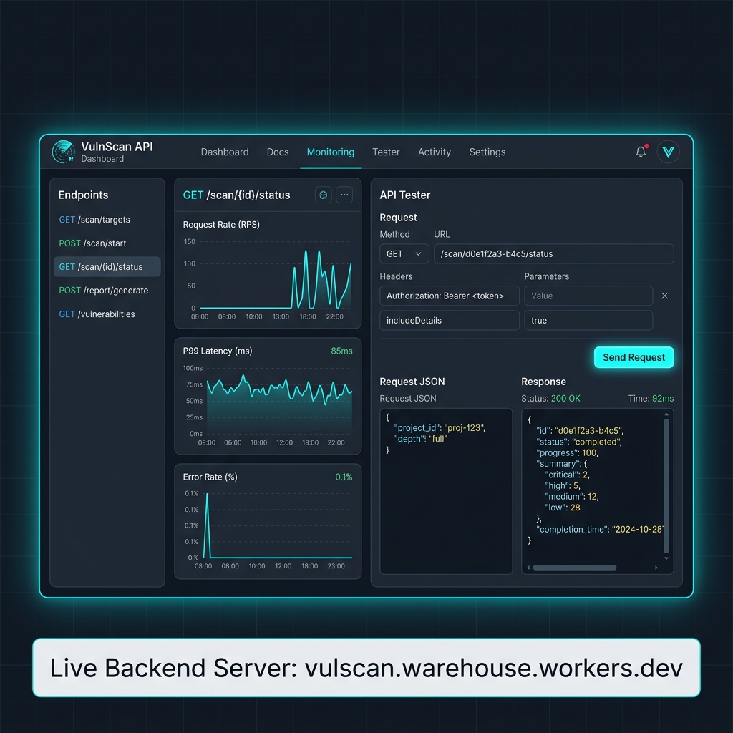The width and height of the screenshot is (733, 733).
Task: Click the response horizontal scroll left arrow
Action: 528,568
